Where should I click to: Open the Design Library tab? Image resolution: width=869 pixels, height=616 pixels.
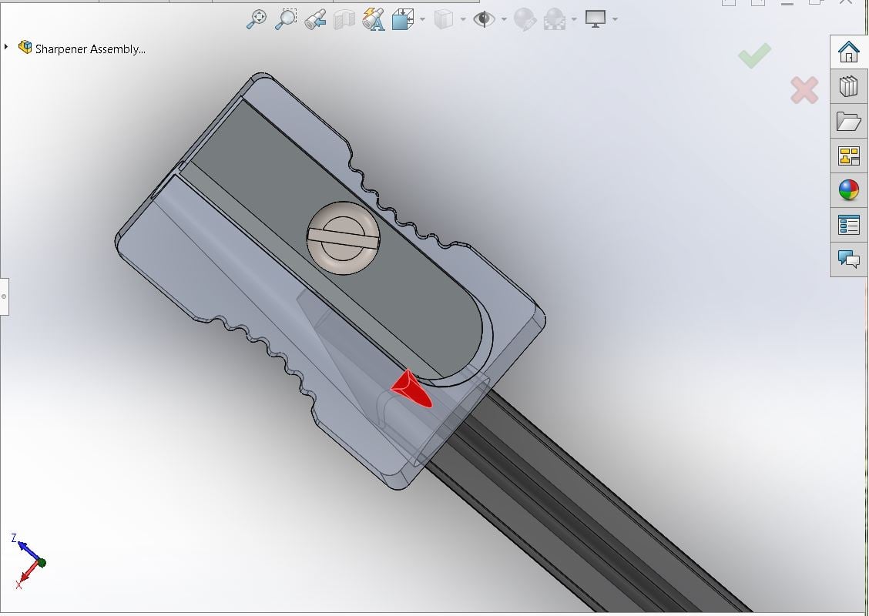pyautogui.click(x=848, y=86)
